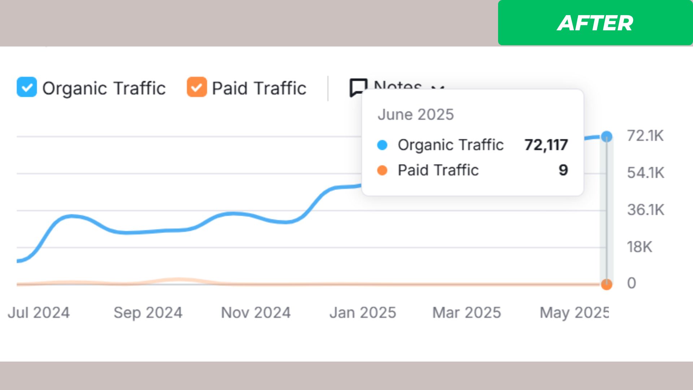Image resolution: width=693 pixels, height=390 pixels.
Task: Click the Organic Traffic legend label
Action: click(x=104, y=88)
